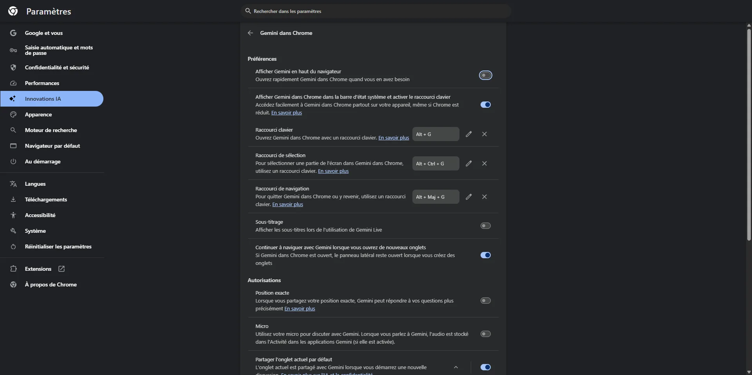Screen dimensions: 752x375
Task: Click the search magnifier icon in settings
Action: coord(248,11)
